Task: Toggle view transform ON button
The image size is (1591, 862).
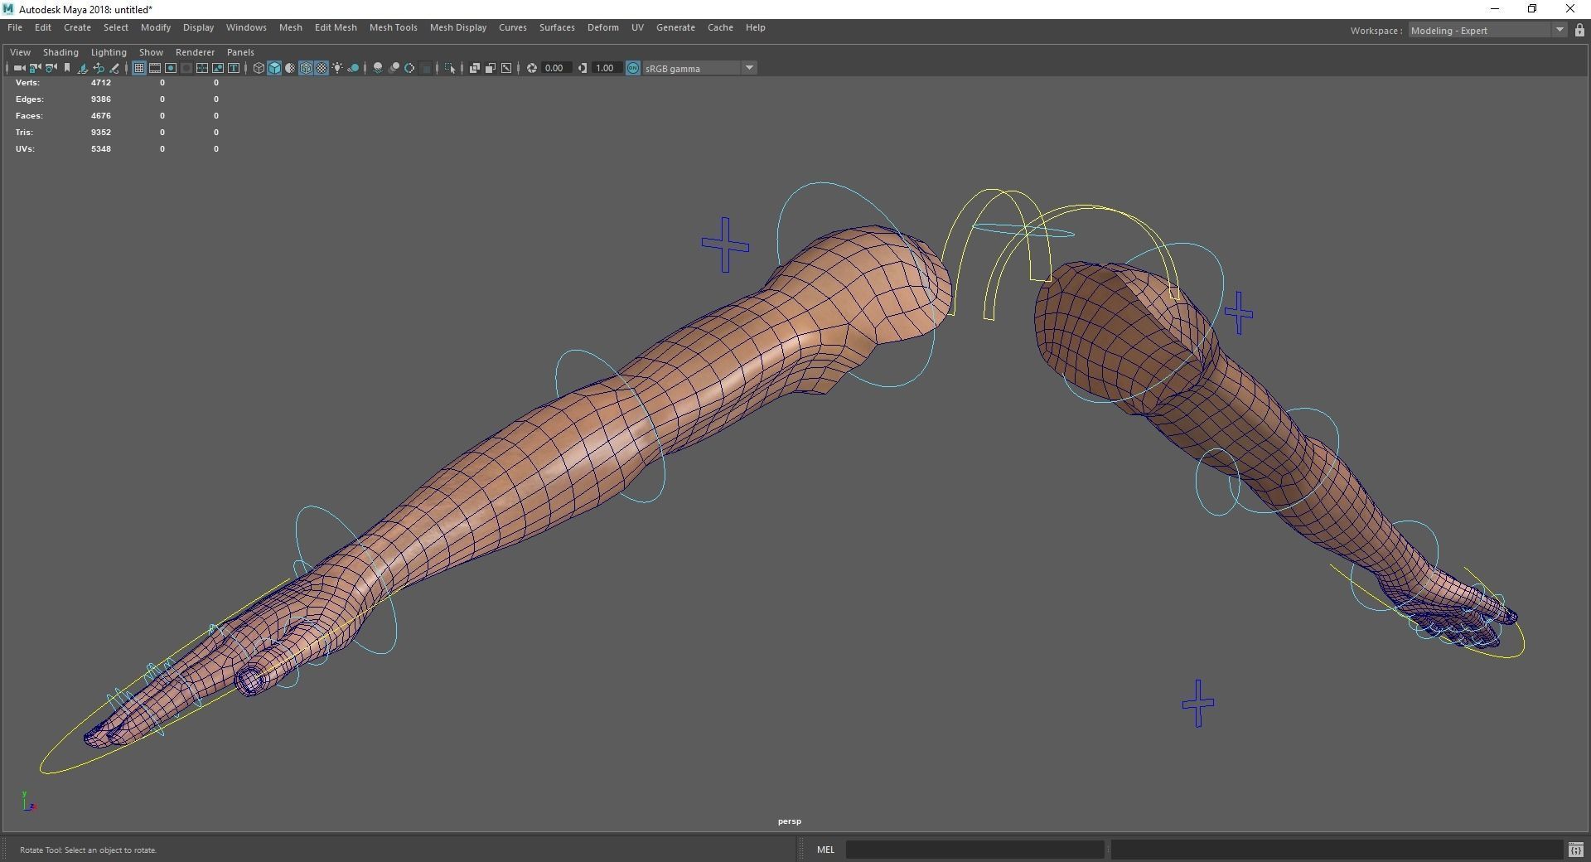Action: 633,68
